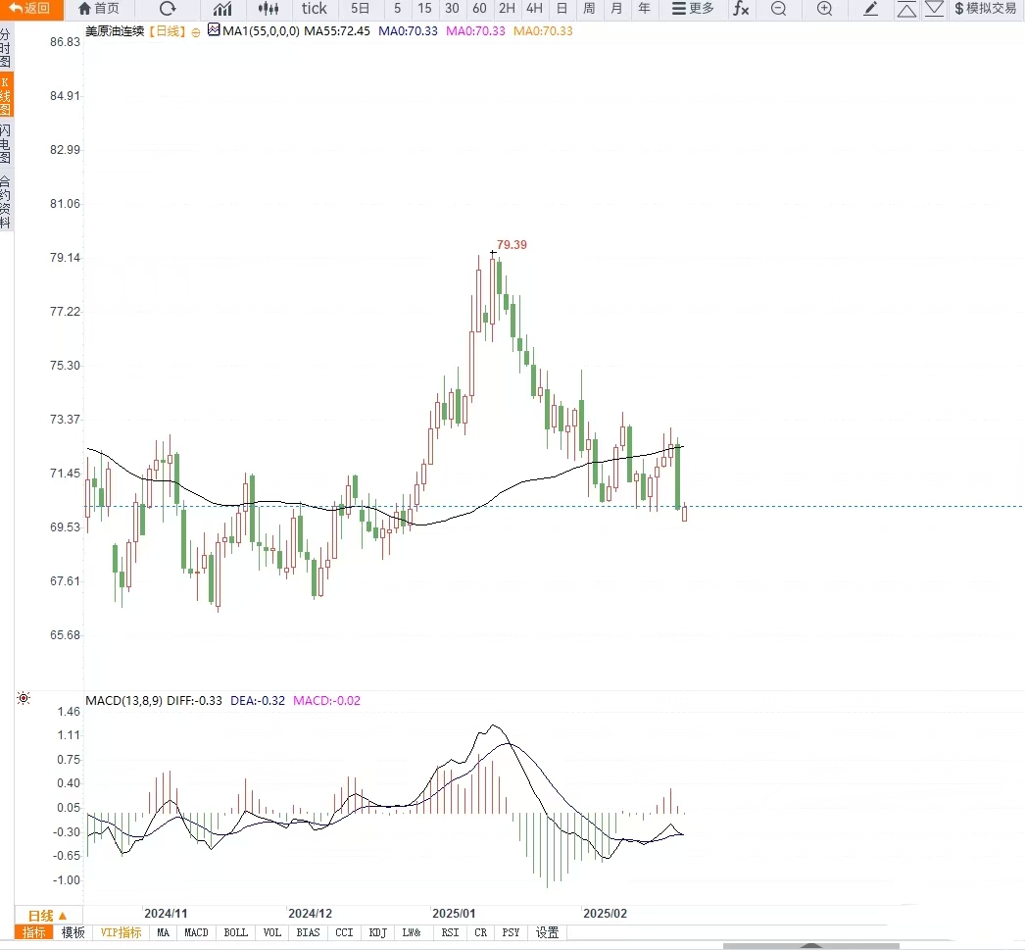Viewport: 1025px width, 950px height.
Task: Open the line chart type icon
Action: [x=222, y=9]
